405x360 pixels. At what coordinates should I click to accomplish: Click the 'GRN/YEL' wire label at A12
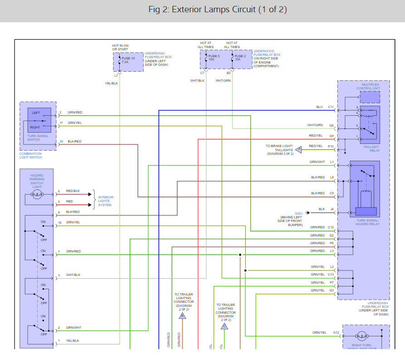pos(319,333)
